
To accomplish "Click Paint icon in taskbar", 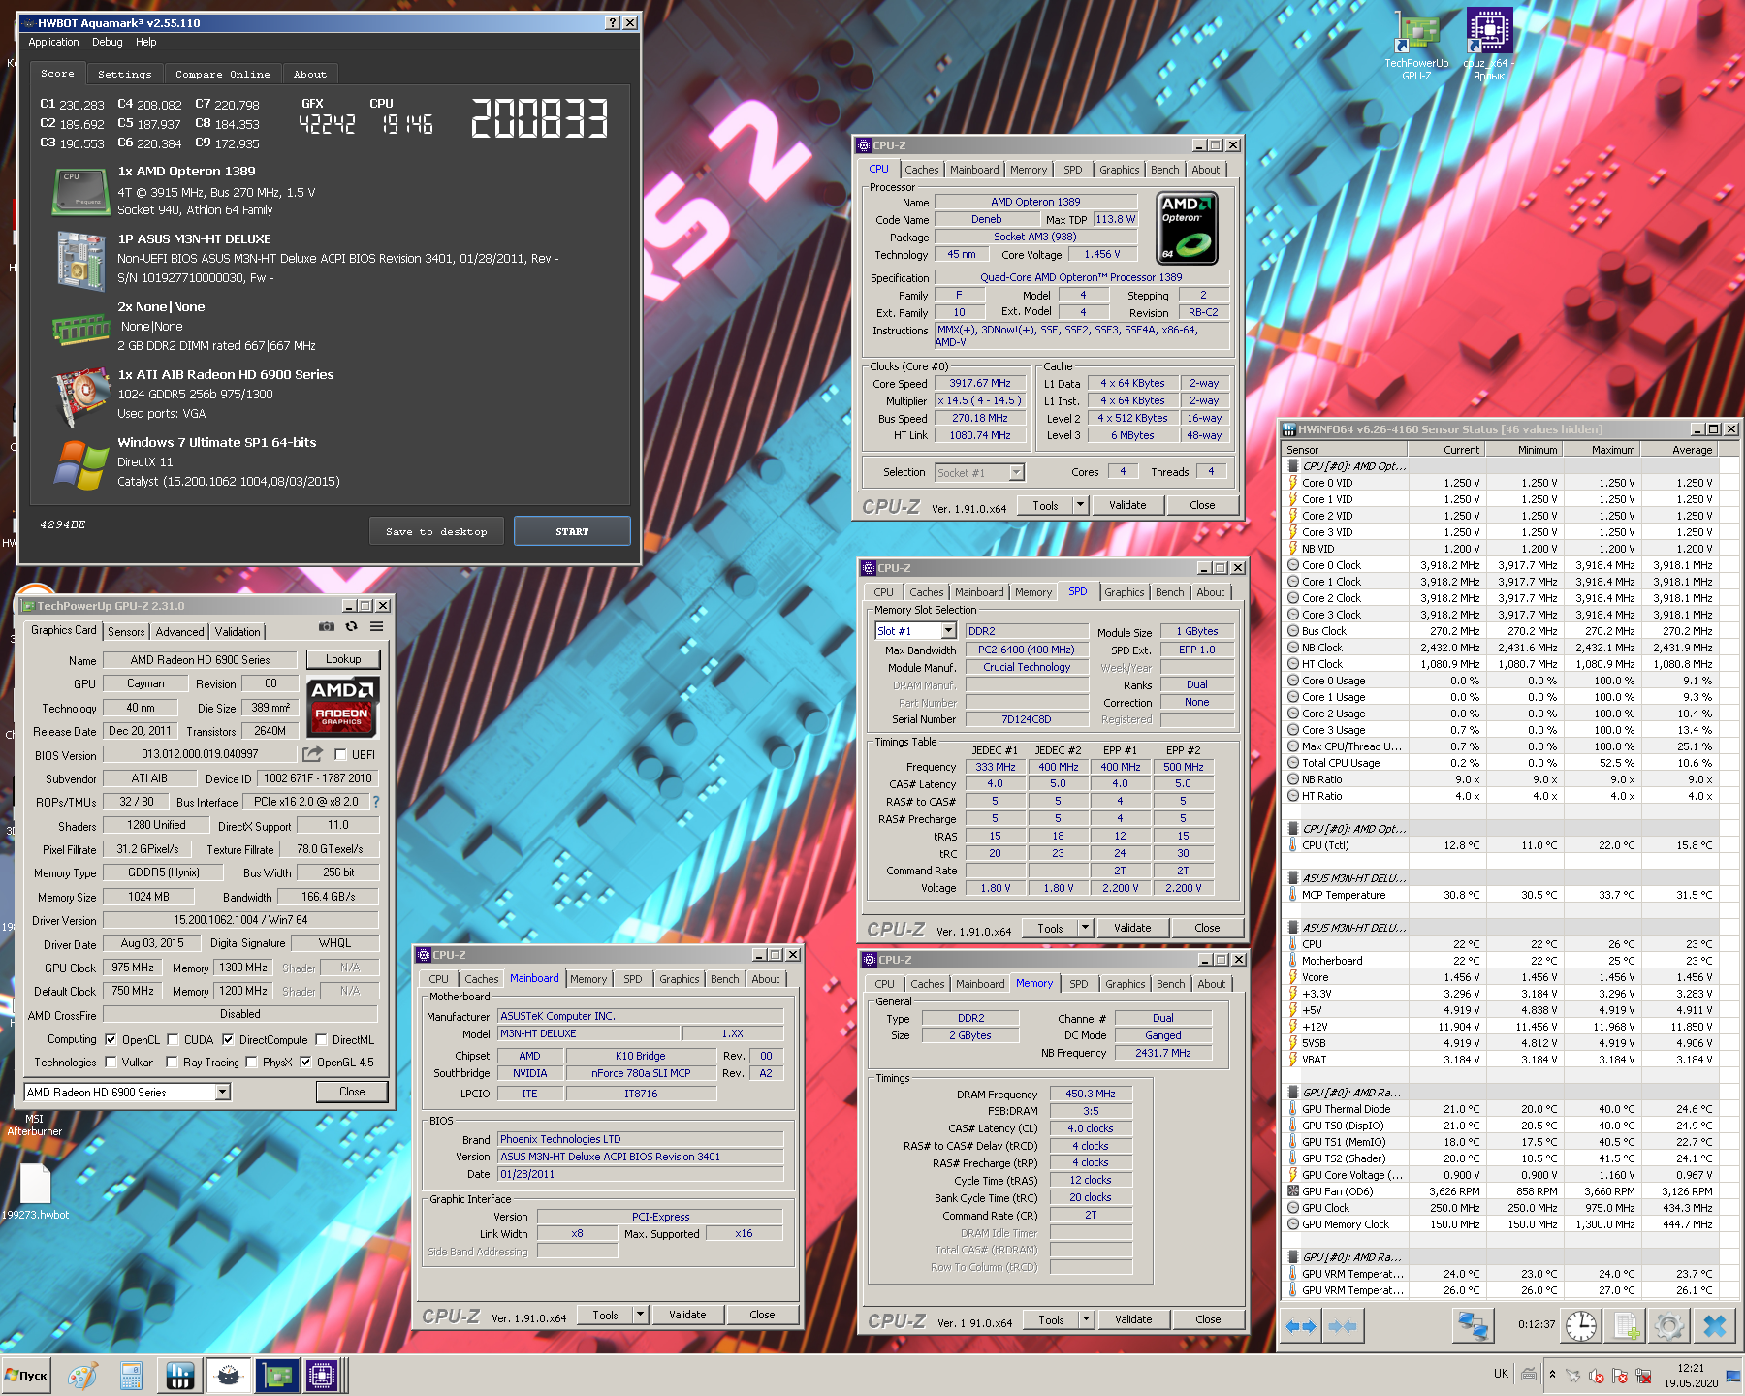I will [x=82, y=1376].
